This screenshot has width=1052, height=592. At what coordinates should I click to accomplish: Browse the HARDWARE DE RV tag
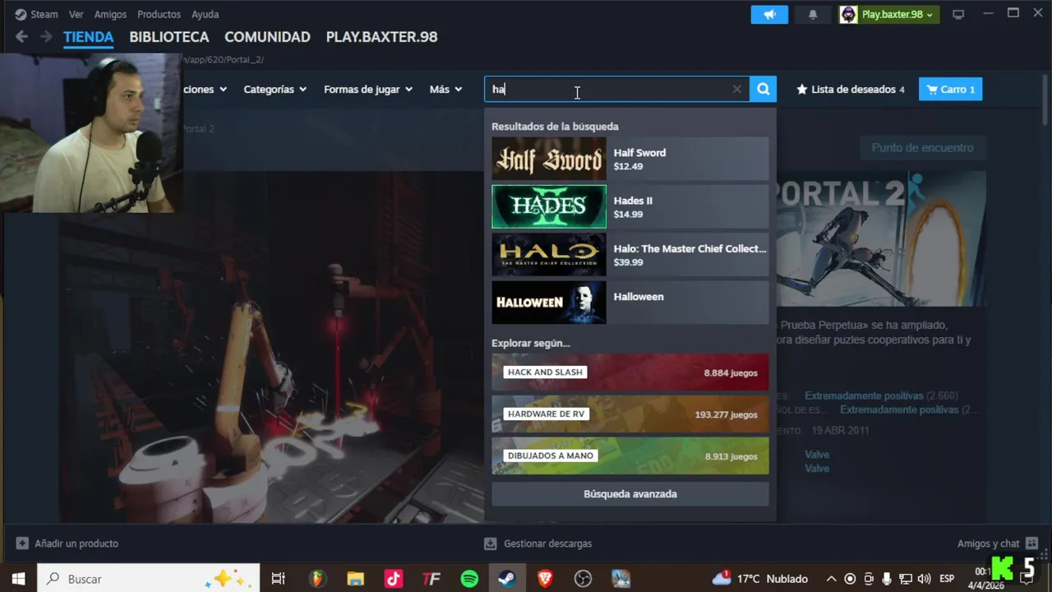(630, 414)
